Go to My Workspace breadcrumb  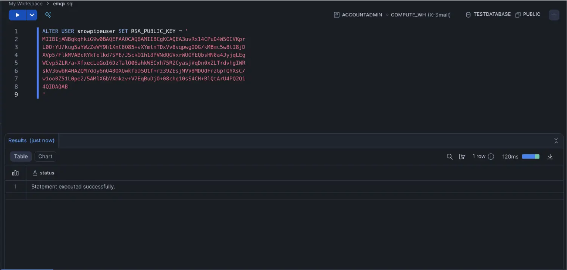pyautogui.click(x=25, y=4)
